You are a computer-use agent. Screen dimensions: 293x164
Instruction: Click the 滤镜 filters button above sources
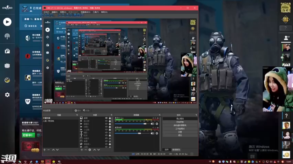pyautogui.click(x=86, y=110)
